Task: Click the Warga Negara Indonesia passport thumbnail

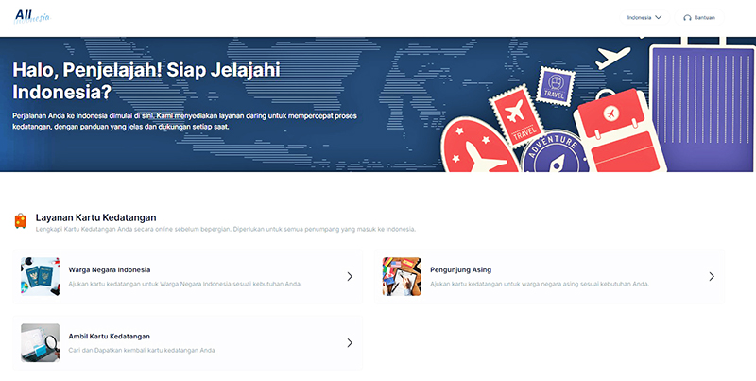Action: 40,276
